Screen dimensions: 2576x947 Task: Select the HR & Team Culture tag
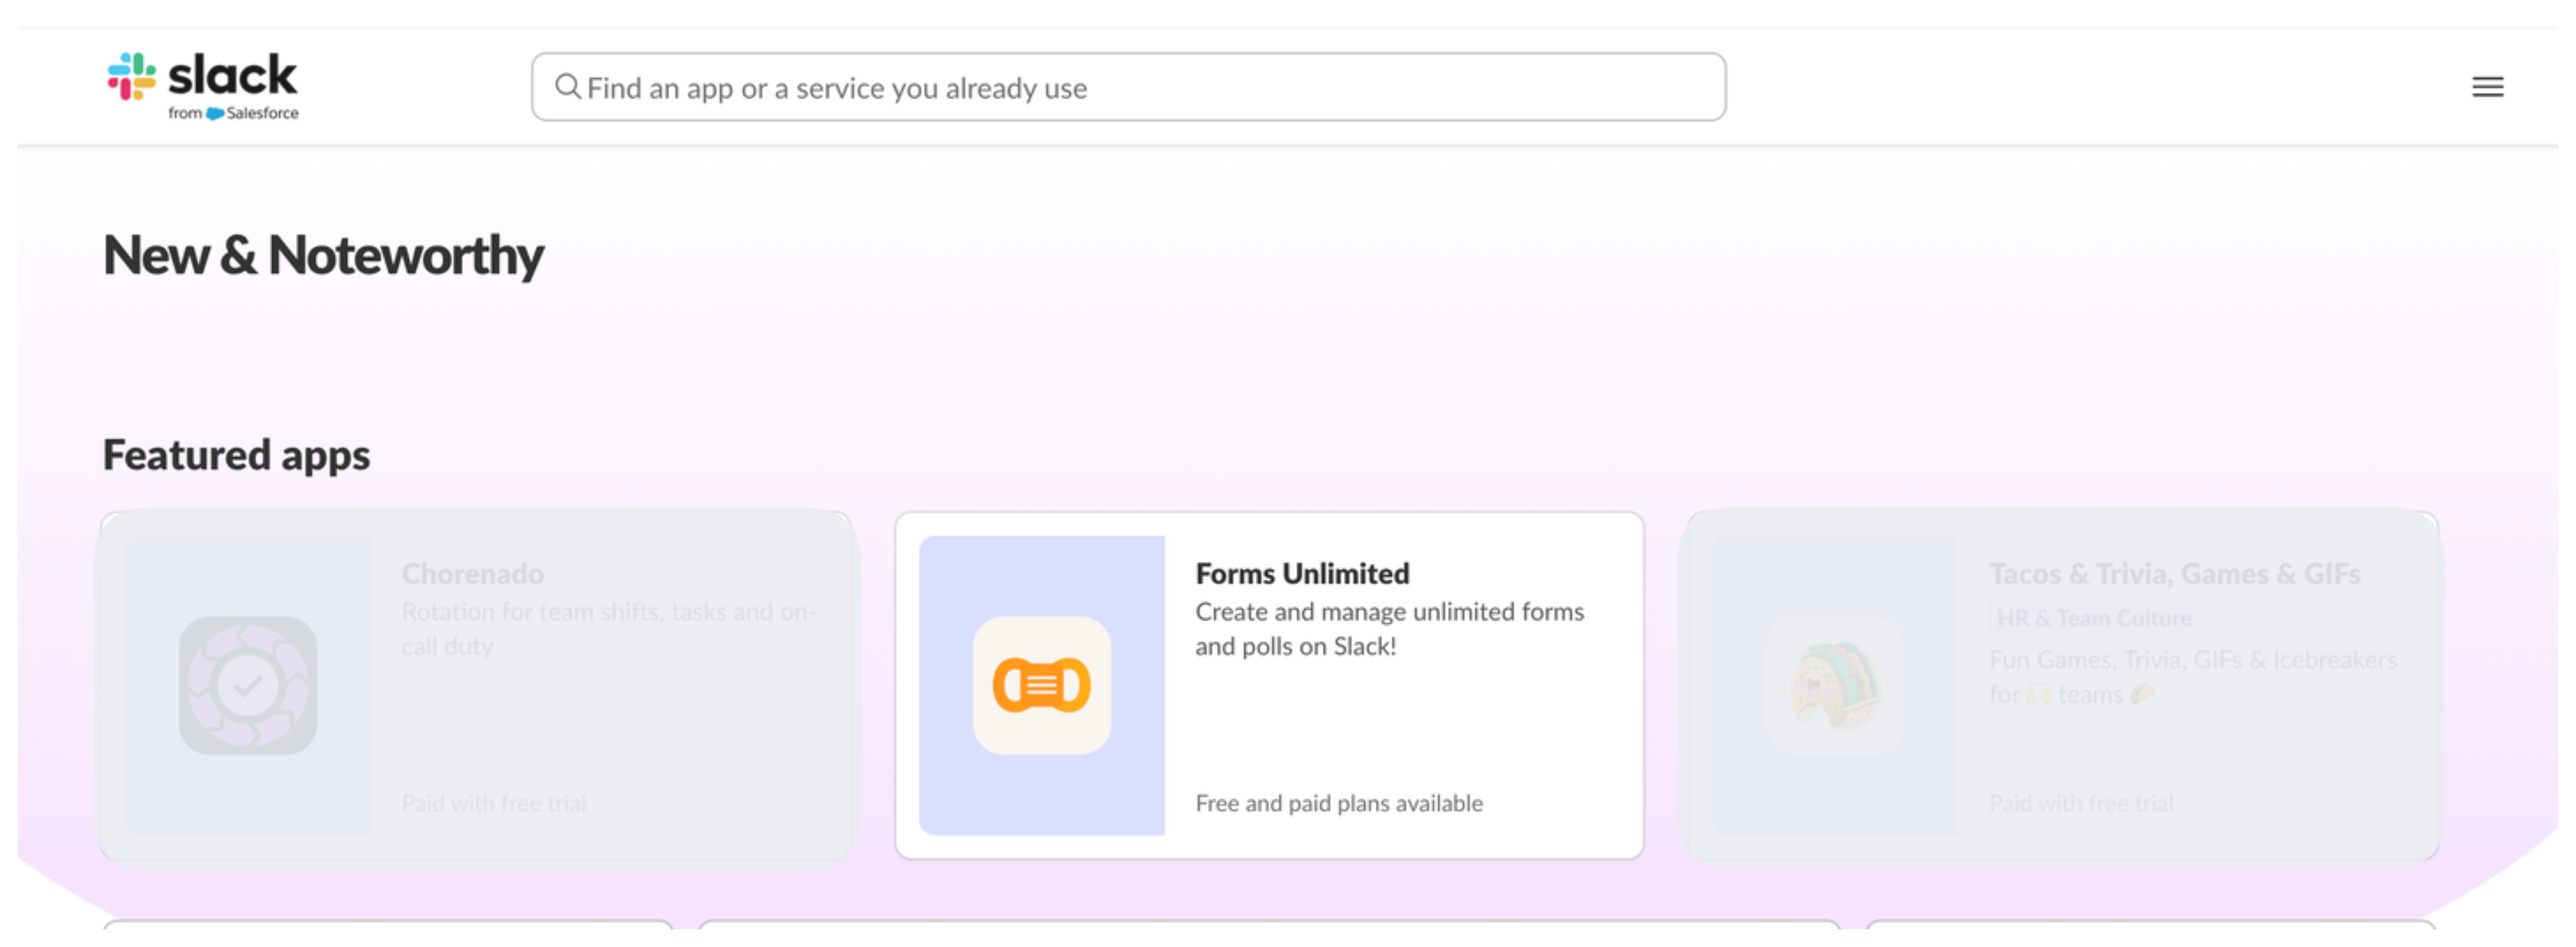[2093, 618]
